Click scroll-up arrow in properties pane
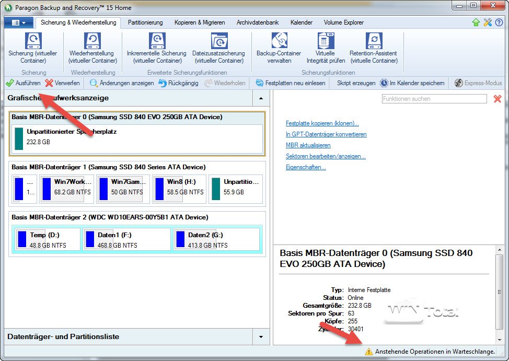This screenshot has height=361, width=509. [500, 250]
